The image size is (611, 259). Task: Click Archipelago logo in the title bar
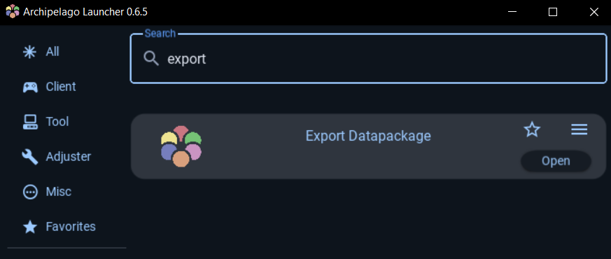click(x=13, y=12)
